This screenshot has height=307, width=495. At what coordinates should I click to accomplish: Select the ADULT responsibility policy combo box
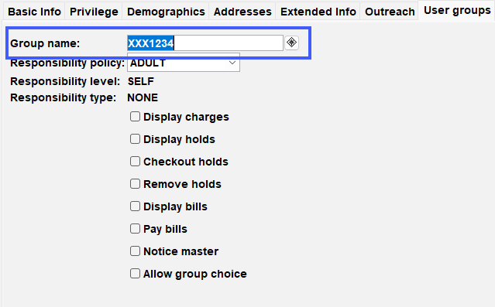(x=184, y=63)
